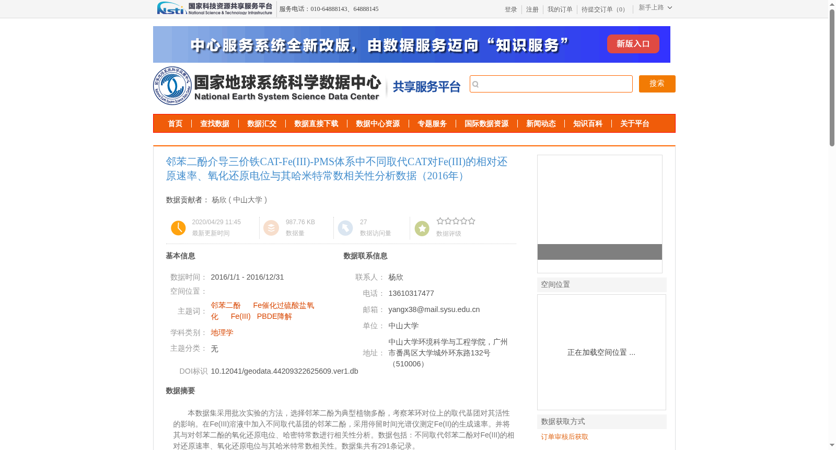Rate data with the first star
The height and width of the screenshot is (450, 836).
[440, 221]
